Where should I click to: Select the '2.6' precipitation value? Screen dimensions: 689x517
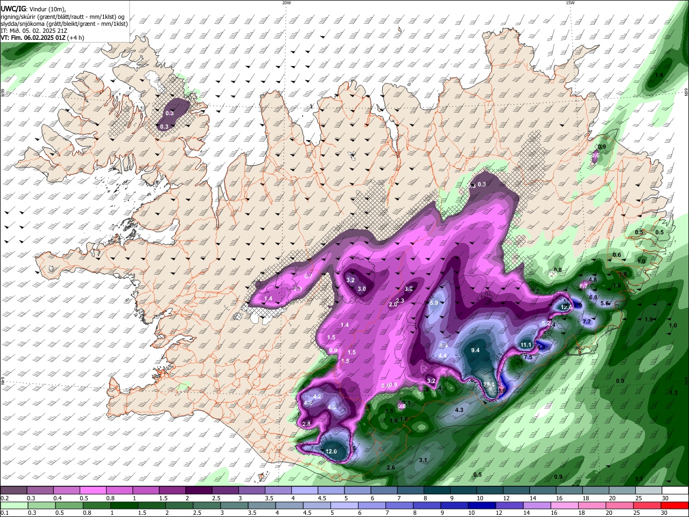tap(391, 467)
